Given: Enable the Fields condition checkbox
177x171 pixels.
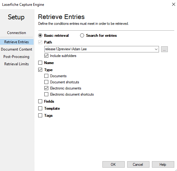Looking at the screenshot, I should [40, 101].
